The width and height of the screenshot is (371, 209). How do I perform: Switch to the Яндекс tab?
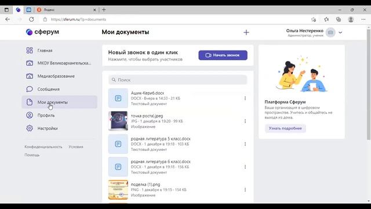pos(67,10)
